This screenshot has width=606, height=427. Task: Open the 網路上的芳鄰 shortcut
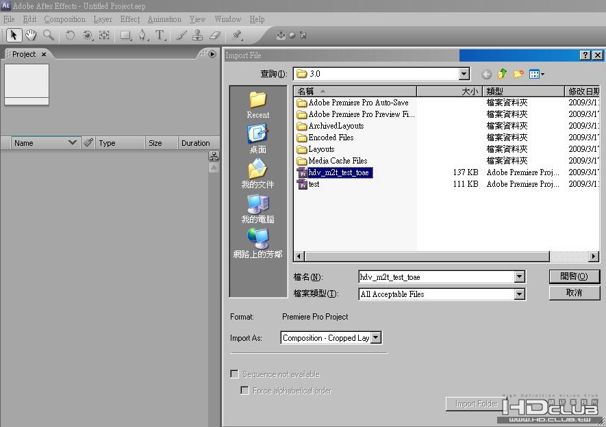click(x=257, y=243)
